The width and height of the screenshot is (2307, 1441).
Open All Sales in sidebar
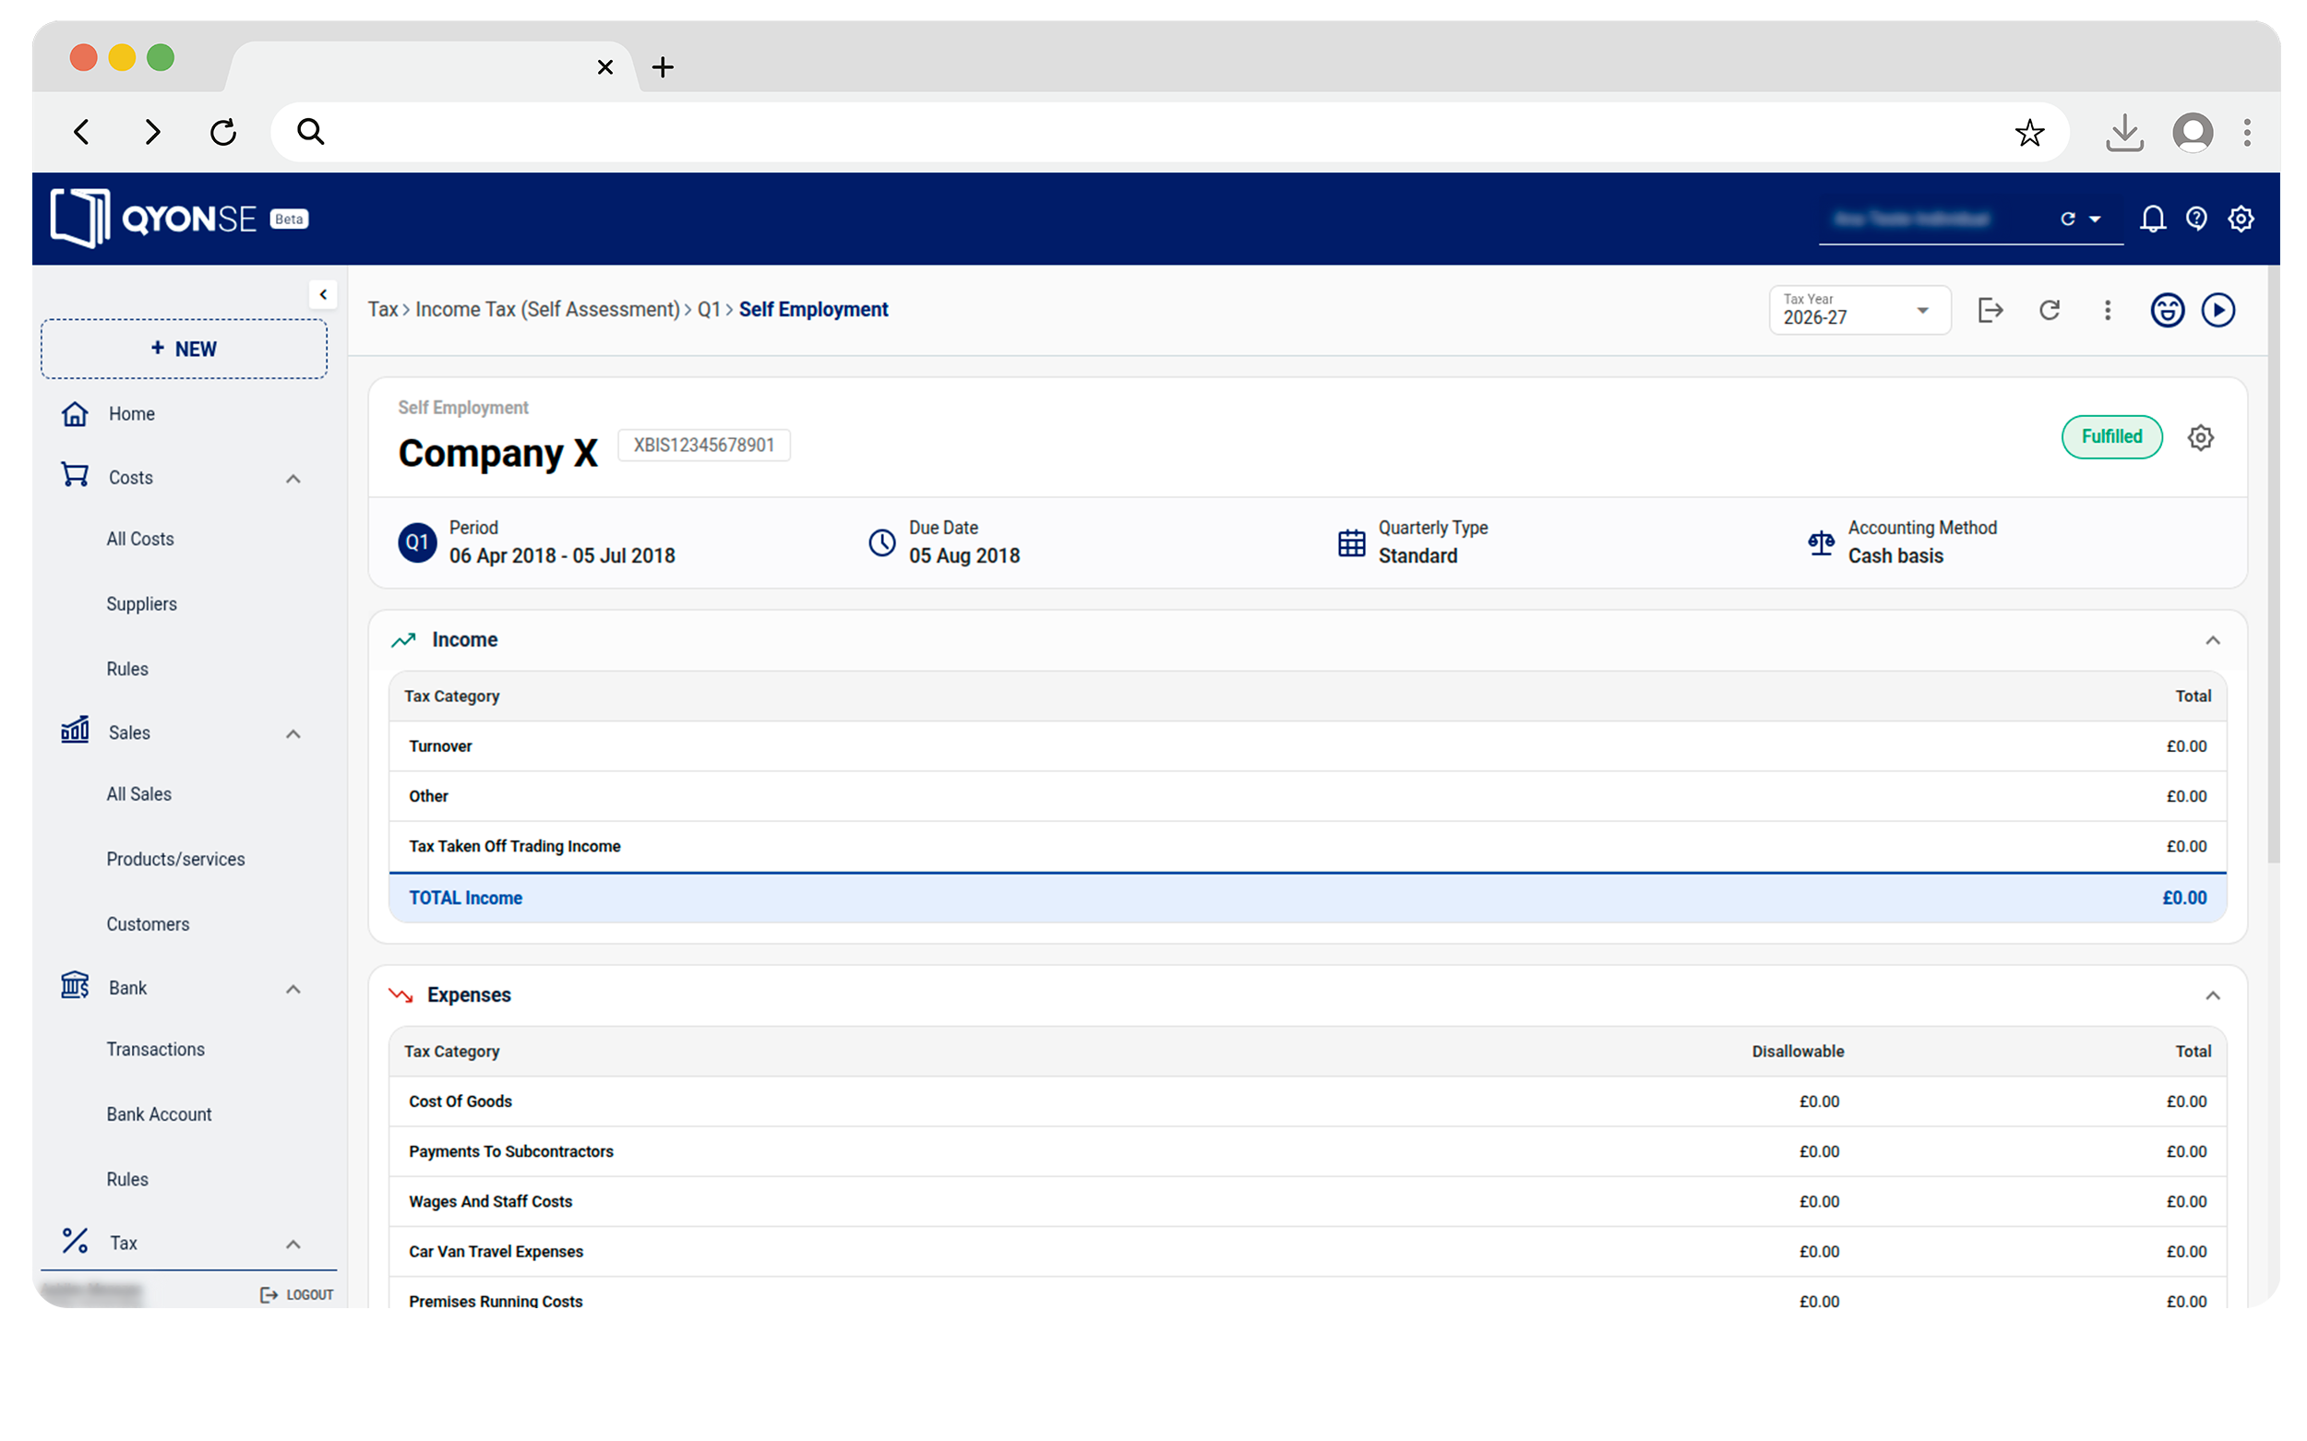139,794
